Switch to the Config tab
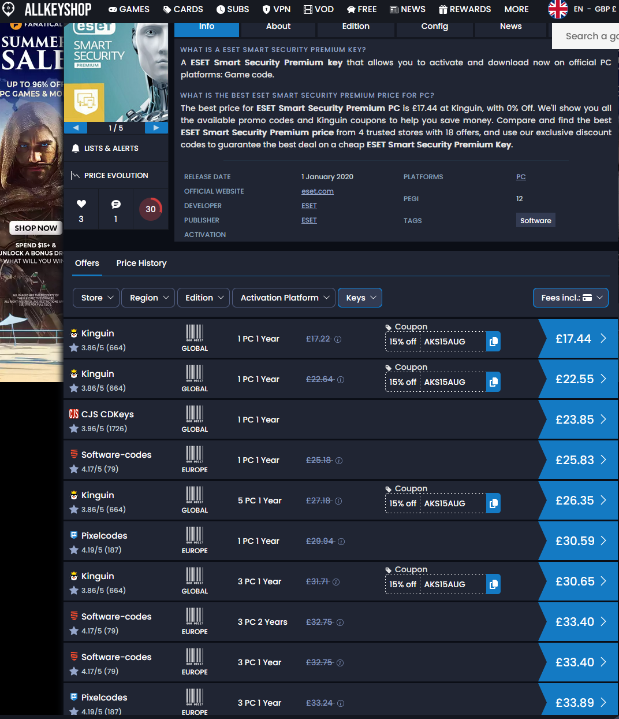This screenshot has height=719, width=619. click(x=435, y=28)
